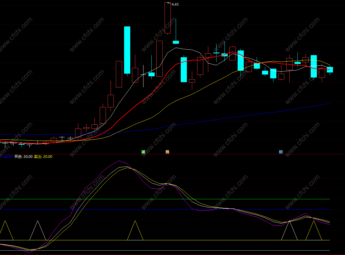This screenshot has width=345, height=255.
Task: Click the white triangle signal above 财 area in indicator
Action: click(289, 230)
